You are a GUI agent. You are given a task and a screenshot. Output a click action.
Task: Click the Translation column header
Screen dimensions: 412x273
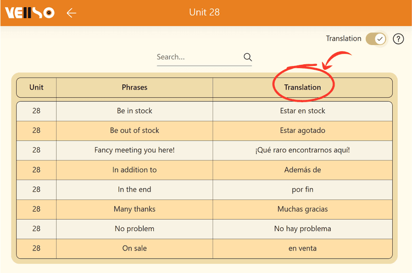point(302,87)
